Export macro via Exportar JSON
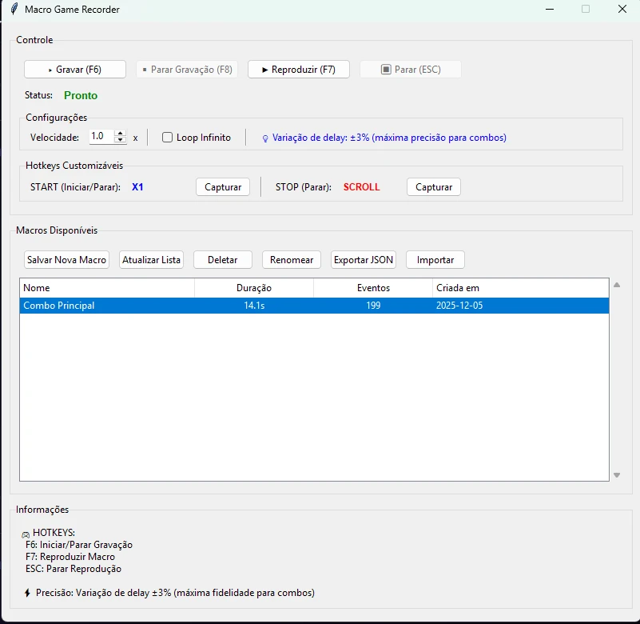The image size is (640, 624). coord(364,260)
